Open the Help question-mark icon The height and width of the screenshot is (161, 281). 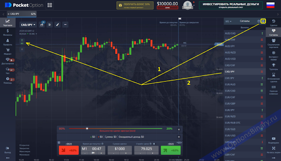tap(7, 80)
